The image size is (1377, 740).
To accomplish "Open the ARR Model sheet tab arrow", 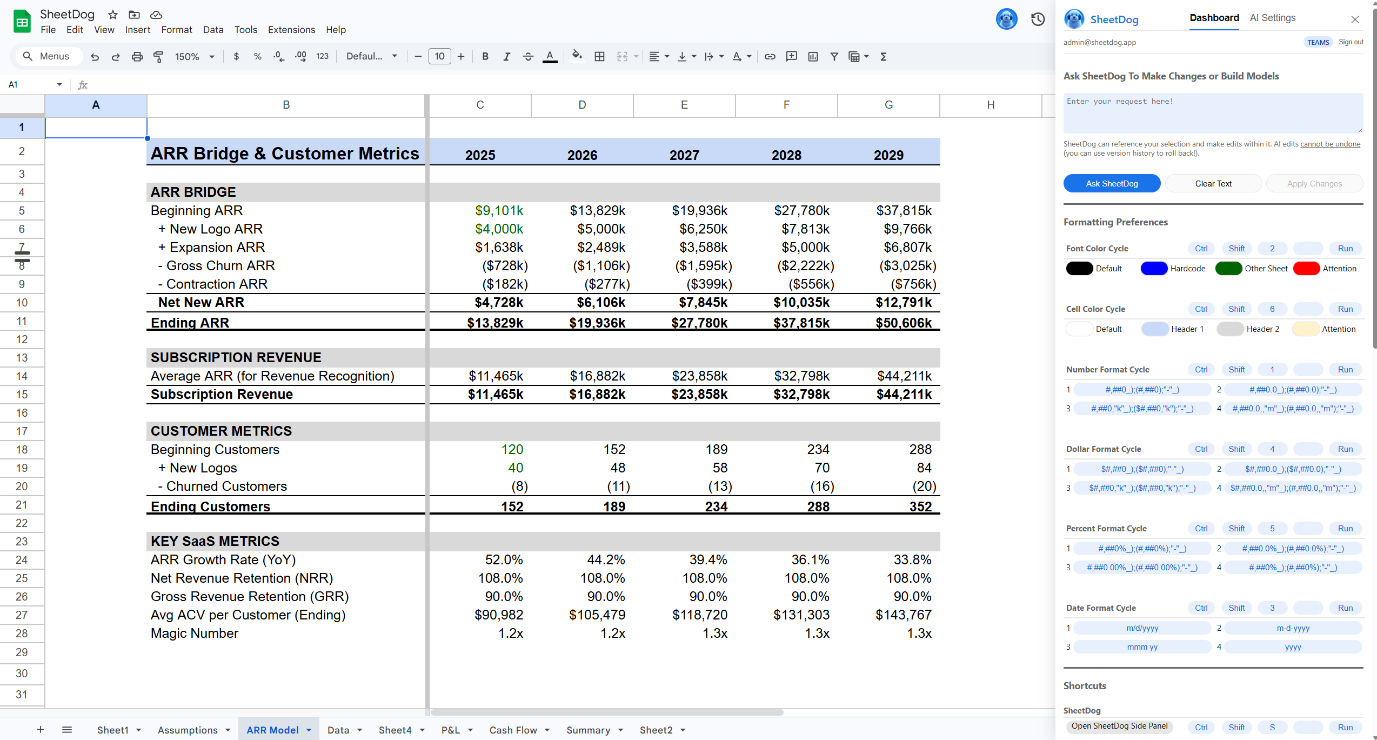I will pyautogui.click(x=309, y=730).
